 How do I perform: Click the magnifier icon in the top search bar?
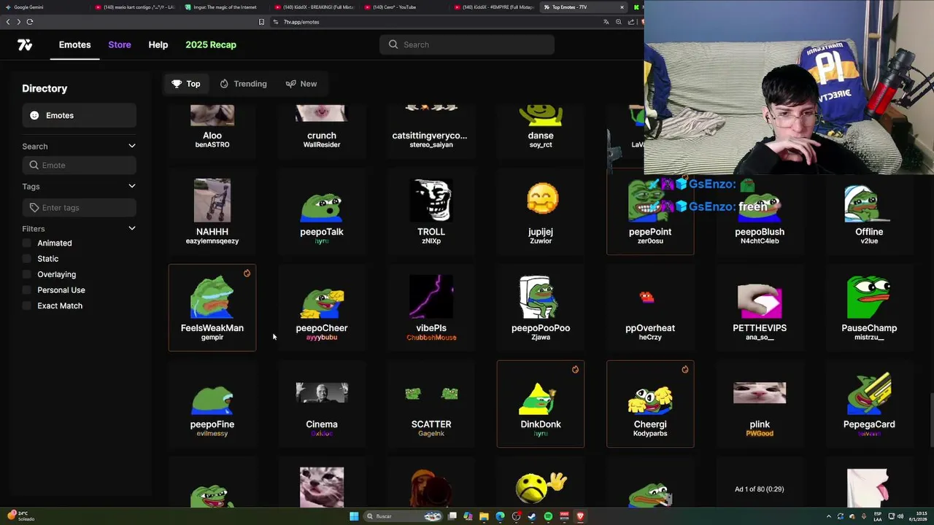pos(393,44)
